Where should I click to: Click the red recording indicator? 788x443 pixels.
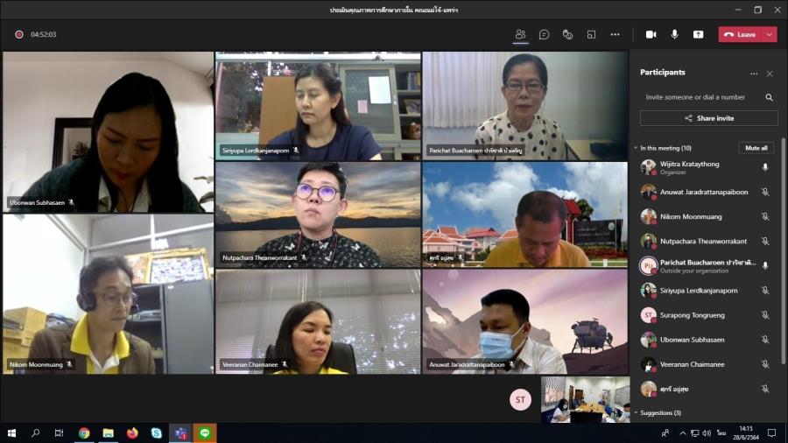click(18, 34)
